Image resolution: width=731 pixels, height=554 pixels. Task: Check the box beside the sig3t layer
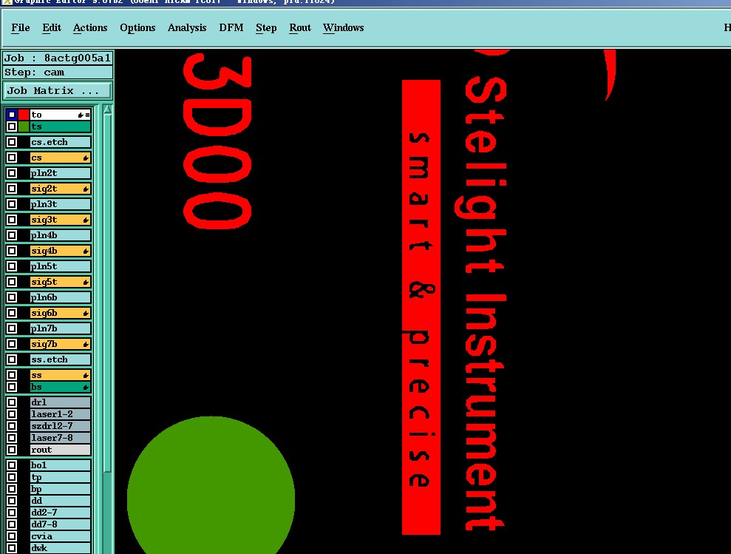[12, 220]
